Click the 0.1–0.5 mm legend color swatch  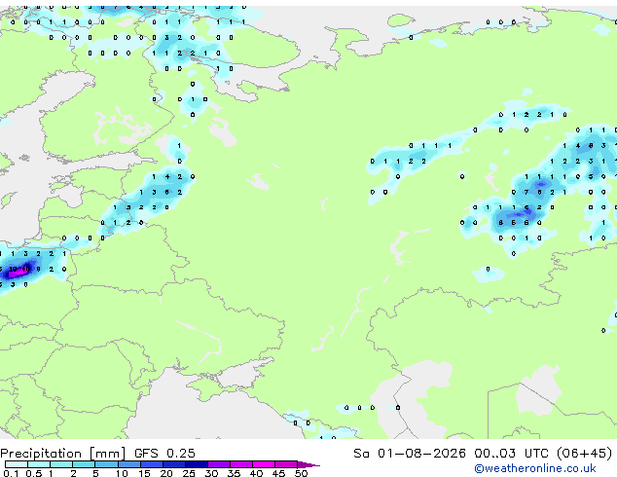coord(17,464)
